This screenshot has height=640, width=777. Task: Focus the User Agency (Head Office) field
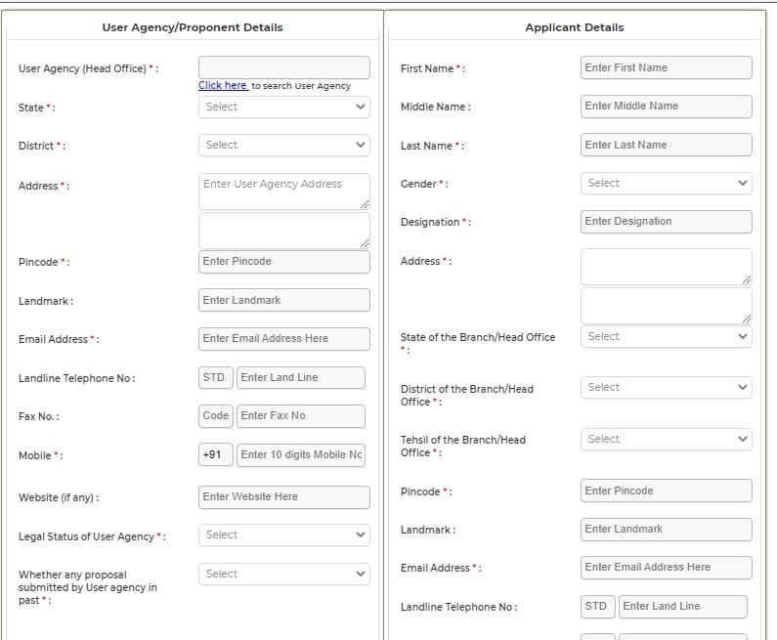coord(283,67)
